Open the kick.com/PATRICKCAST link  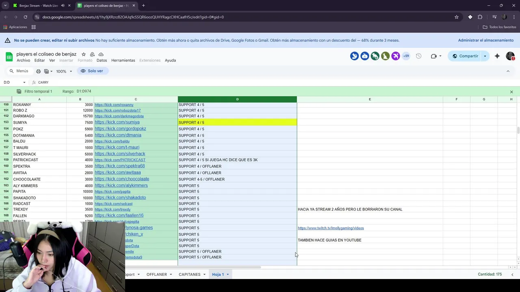click(x=120, y=160)
